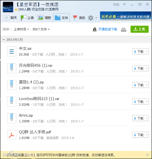Click archive icon for 星陨1.4 (2).zip
152x159 pixels.
[12, 85]
